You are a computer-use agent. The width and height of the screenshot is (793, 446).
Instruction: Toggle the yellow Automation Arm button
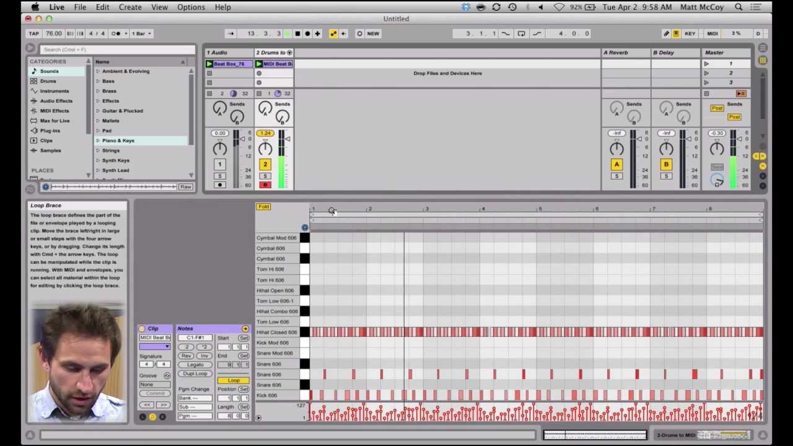coord(333,33)
